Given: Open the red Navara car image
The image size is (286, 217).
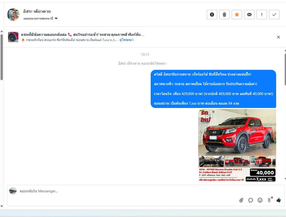Looking at the screenshot, I should click(x=237, y=145).
